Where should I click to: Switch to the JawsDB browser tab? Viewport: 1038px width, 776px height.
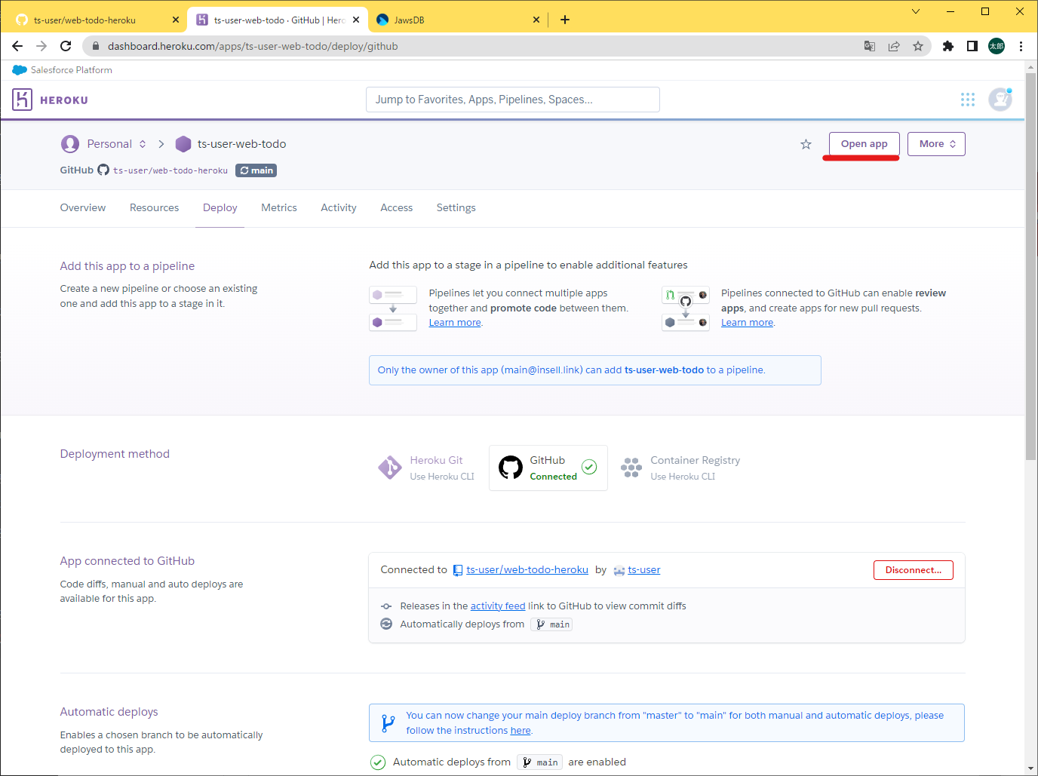coord(458,20)
